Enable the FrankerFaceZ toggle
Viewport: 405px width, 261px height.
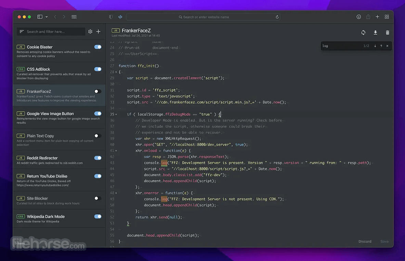(x=98, y=91)
